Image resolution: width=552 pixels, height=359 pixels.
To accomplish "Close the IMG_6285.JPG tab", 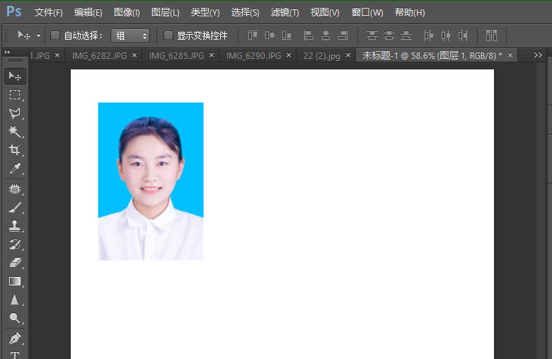I will (x=211, y=55).
